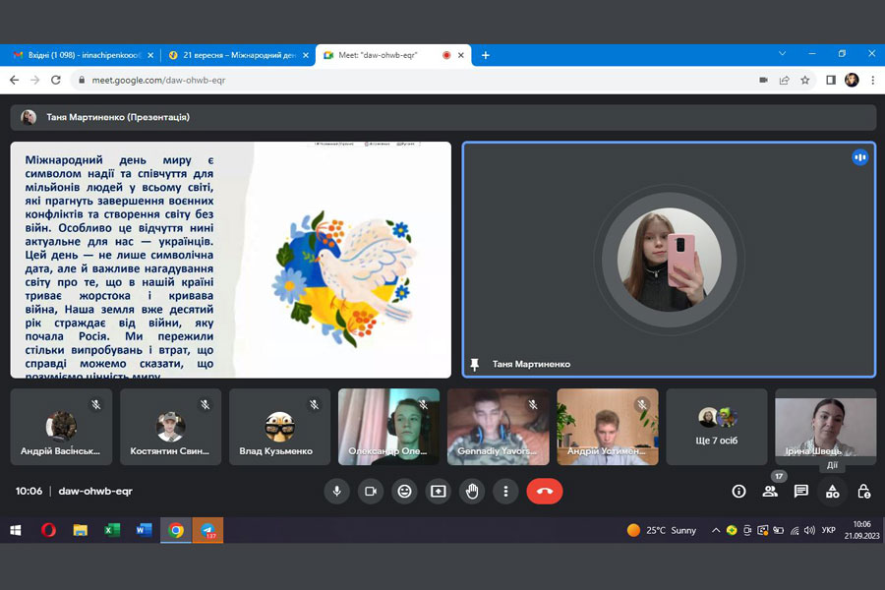Select Ірина Швець participant tile
This screenshot has width=885, height=590.
[826, 427]
